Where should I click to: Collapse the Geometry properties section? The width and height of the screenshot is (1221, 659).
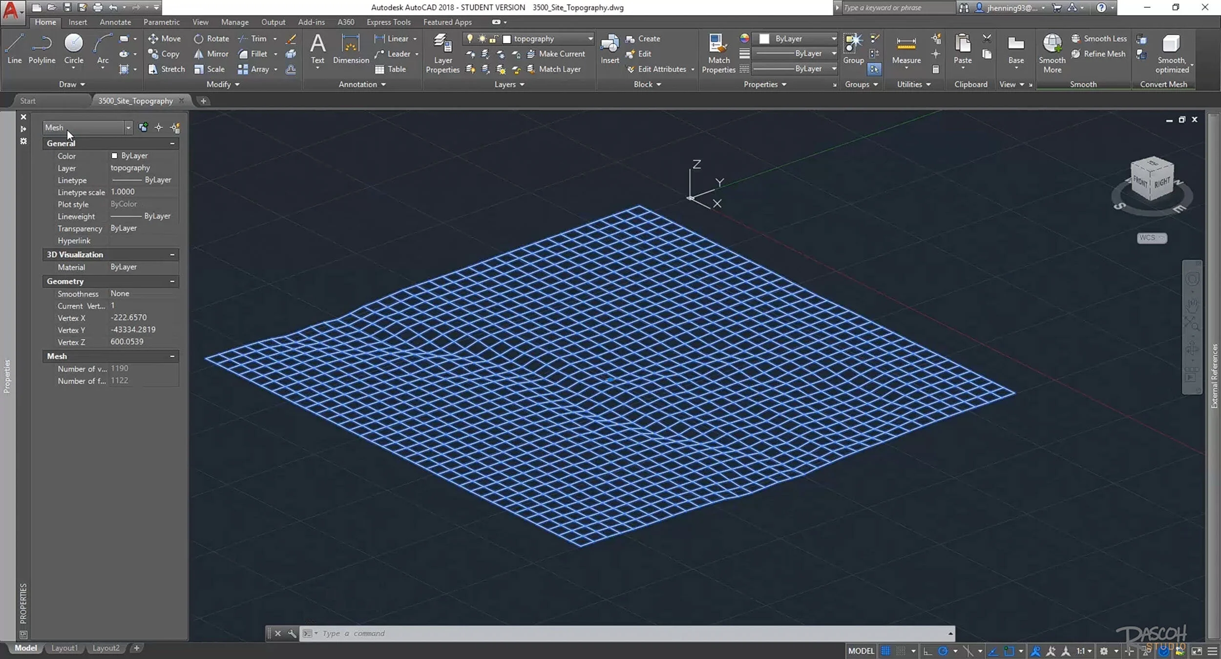[172, 281]
